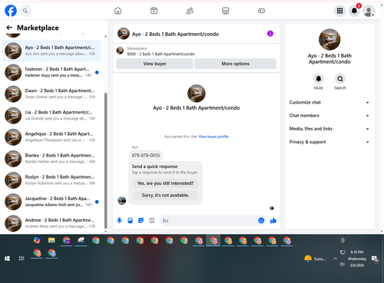Open the Copilot taskbar icon
The image size is (384, 283).
click(x=37, y=240)
